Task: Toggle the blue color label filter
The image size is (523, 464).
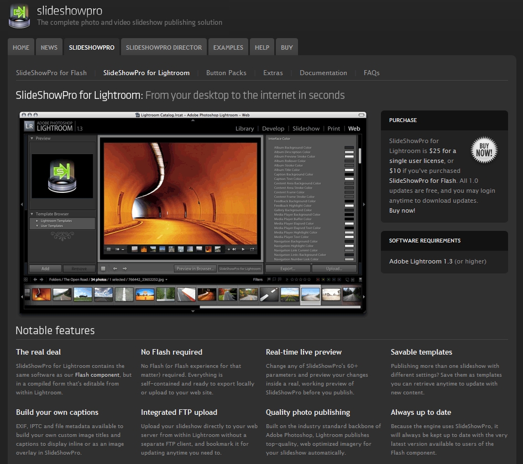Action: click(x=334, y=280)
